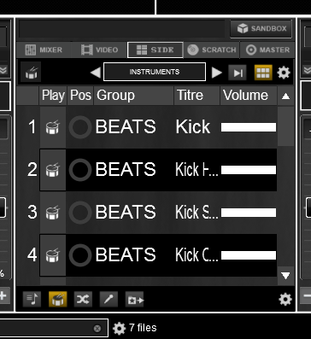Click the position circle of row 3
Image resolution: width=311 pixels, height=339 pixels.
pos(80,213)
